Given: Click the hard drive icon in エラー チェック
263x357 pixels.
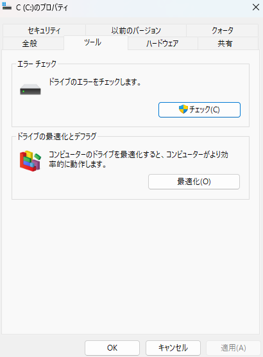Looking at the screenshot, I should (x=30, y=89).
